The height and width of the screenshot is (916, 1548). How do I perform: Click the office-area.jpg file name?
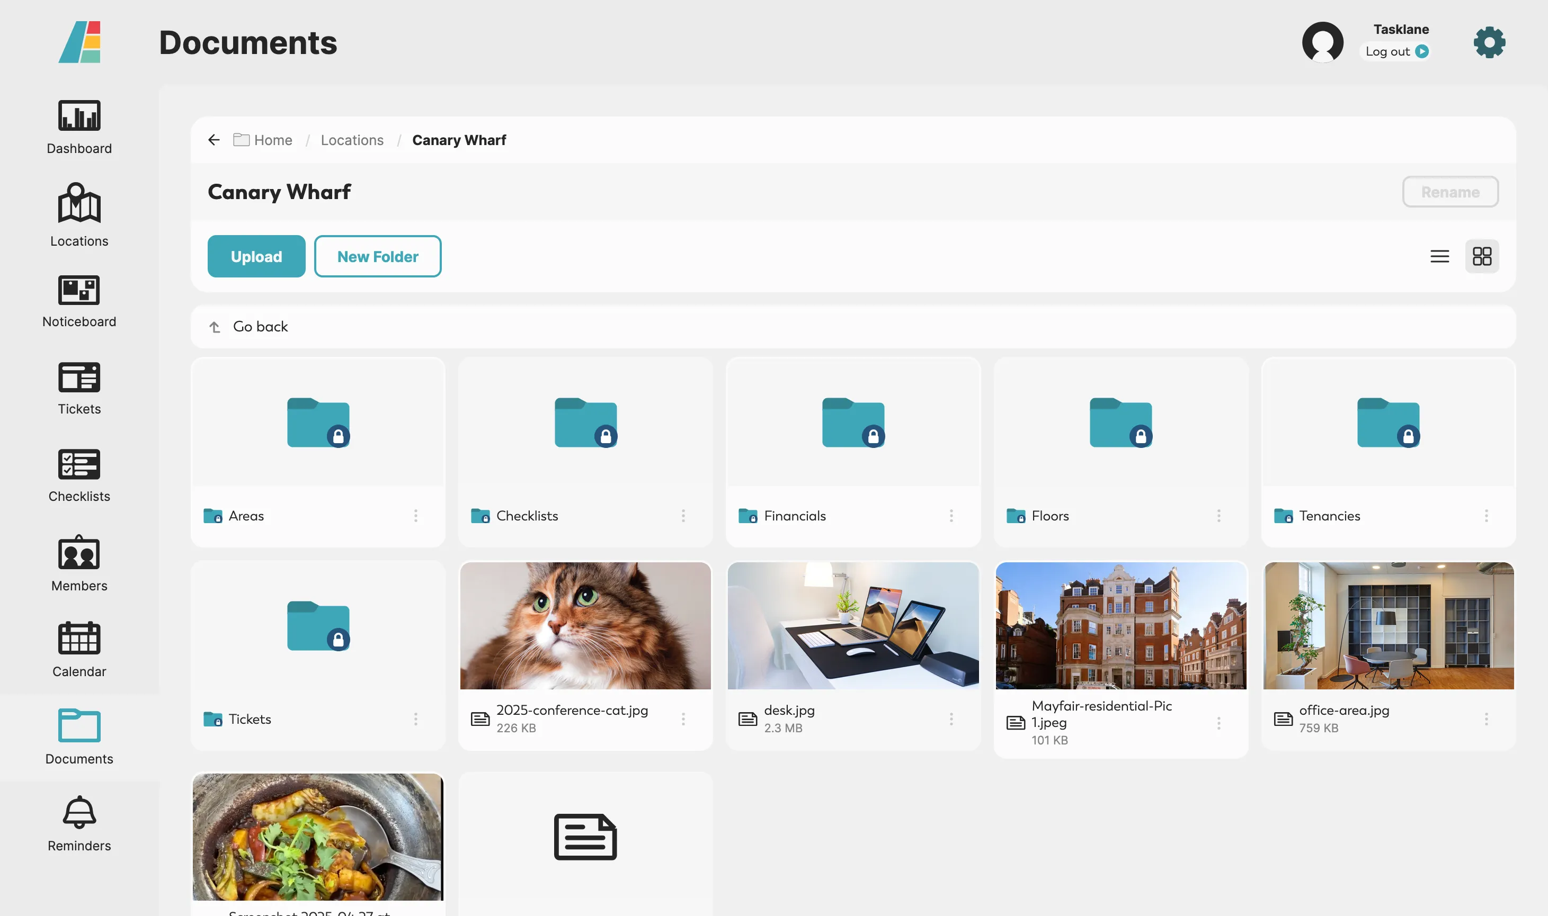[1344, 710]
